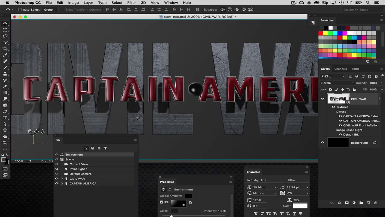Filter 3D panel by lights

(105, 148)
